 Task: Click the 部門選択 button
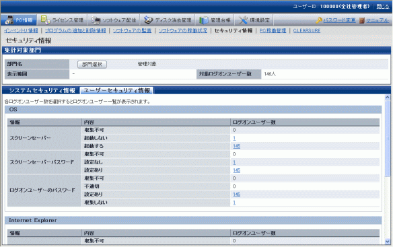pos(92,65)
